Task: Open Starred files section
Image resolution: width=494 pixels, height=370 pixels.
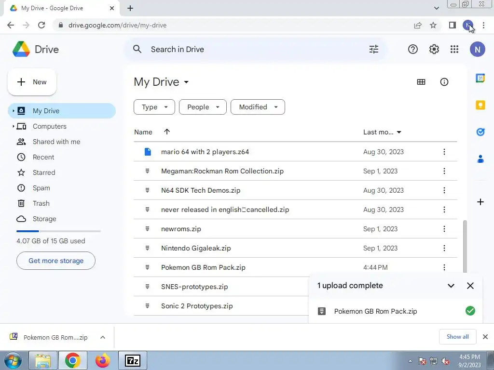Action: [62, 172]
